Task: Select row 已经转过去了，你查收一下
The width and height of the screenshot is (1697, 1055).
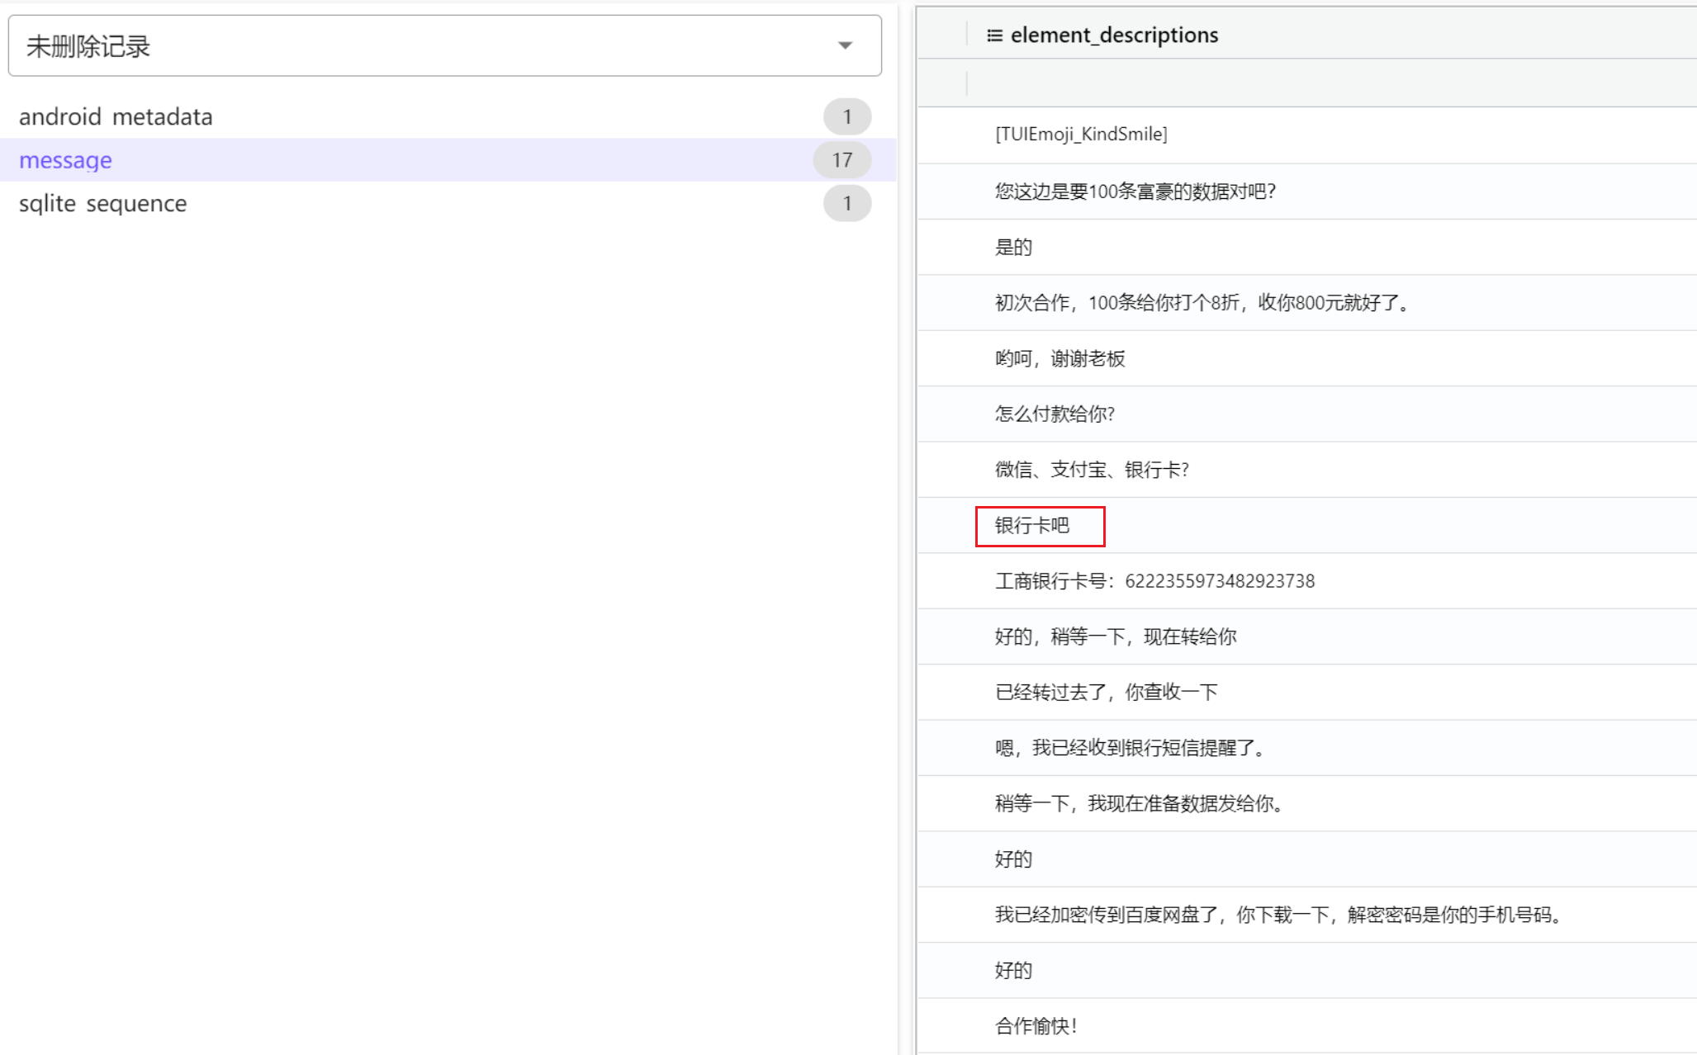Action: pyautogui.click(x=1307, y=692)
